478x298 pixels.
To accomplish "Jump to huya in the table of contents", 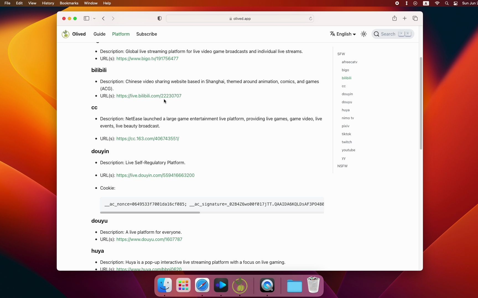I will [345, 110].
